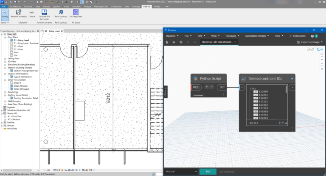The image size is (326, 176).
Task: Select the 8212 dimension text in floor plan
Action: (x=108, y=98)
